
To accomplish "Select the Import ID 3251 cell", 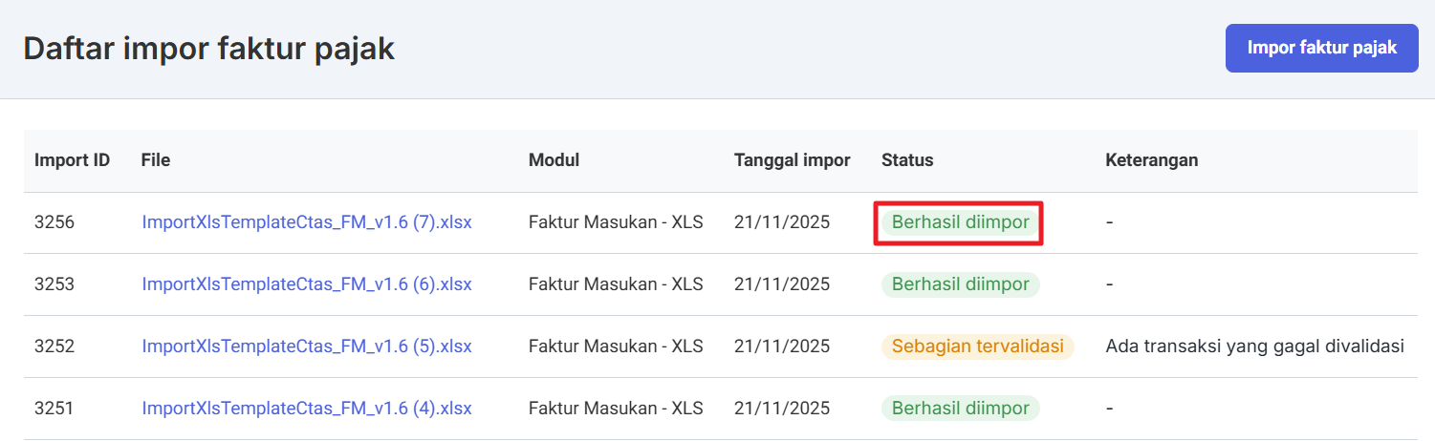I will click(x=54, y=409).
